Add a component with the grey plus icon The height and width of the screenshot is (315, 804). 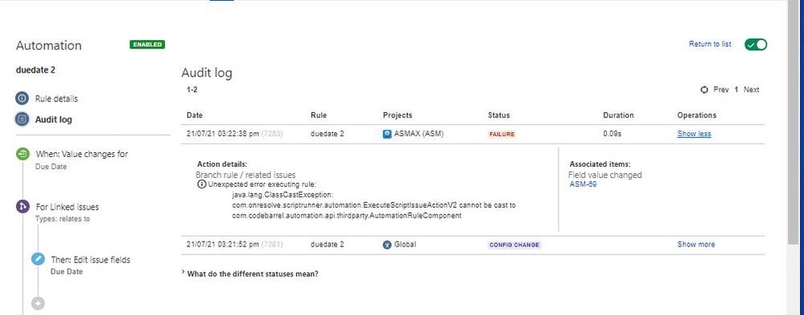[x=38, y=303]
